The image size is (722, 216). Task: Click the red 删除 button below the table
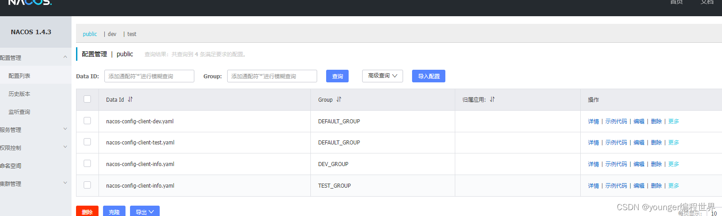click(87, 211)
